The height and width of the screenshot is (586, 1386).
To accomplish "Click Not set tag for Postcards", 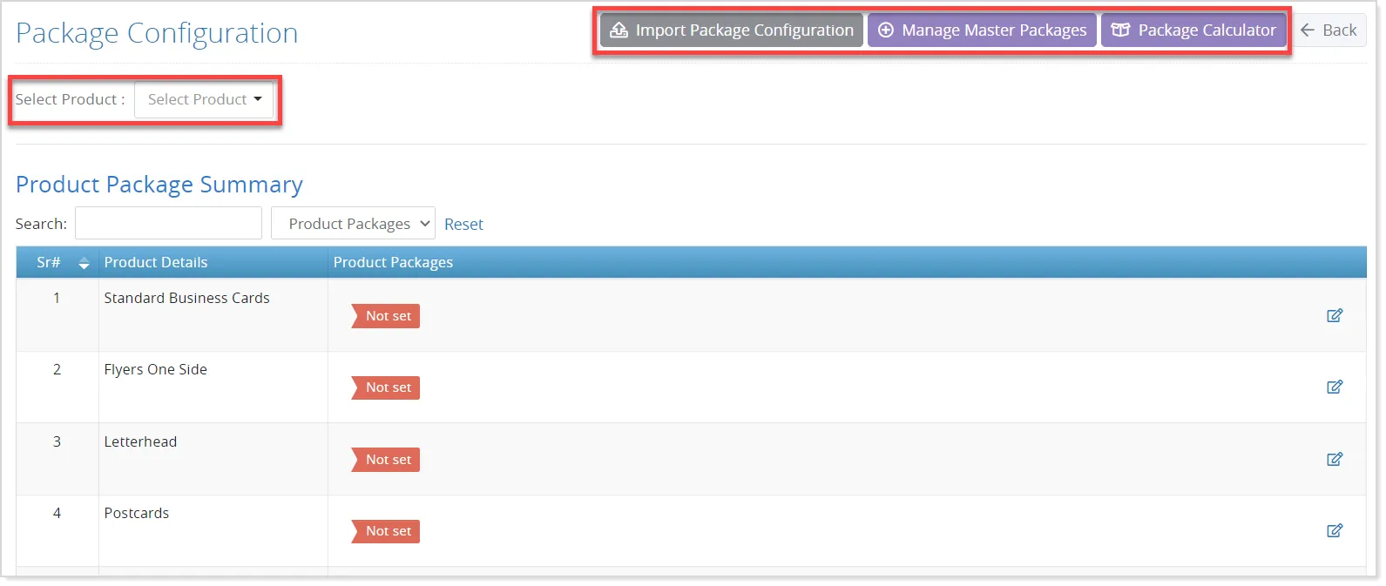I will (386, 531).
